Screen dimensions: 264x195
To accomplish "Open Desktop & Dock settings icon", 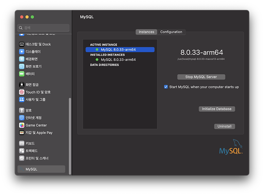I will [x=21, y=44].
